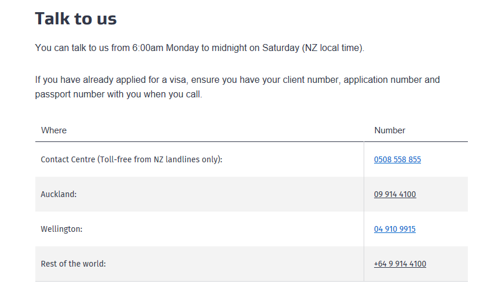Select the "Wellington:" row label

click(61, 229)
